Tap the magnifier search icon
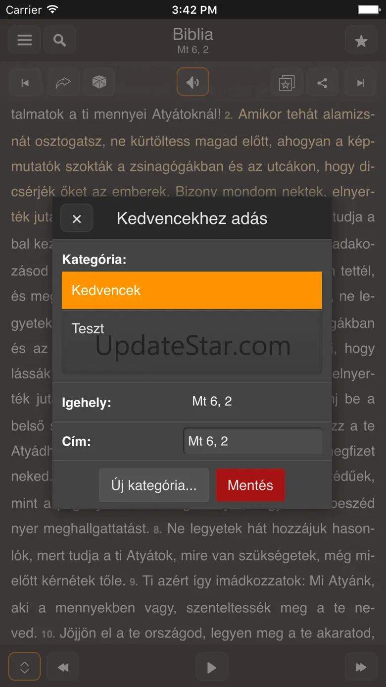 pos(60,41)
